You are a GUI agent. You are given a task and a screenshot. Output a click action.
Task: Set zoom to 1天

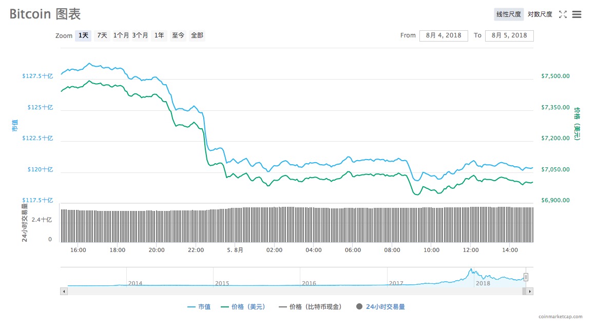(x=83, y=35)
